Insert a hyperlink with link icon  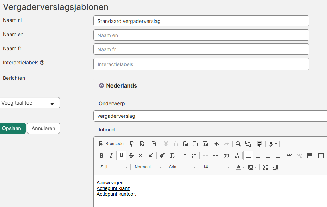(x=290, y=155)
